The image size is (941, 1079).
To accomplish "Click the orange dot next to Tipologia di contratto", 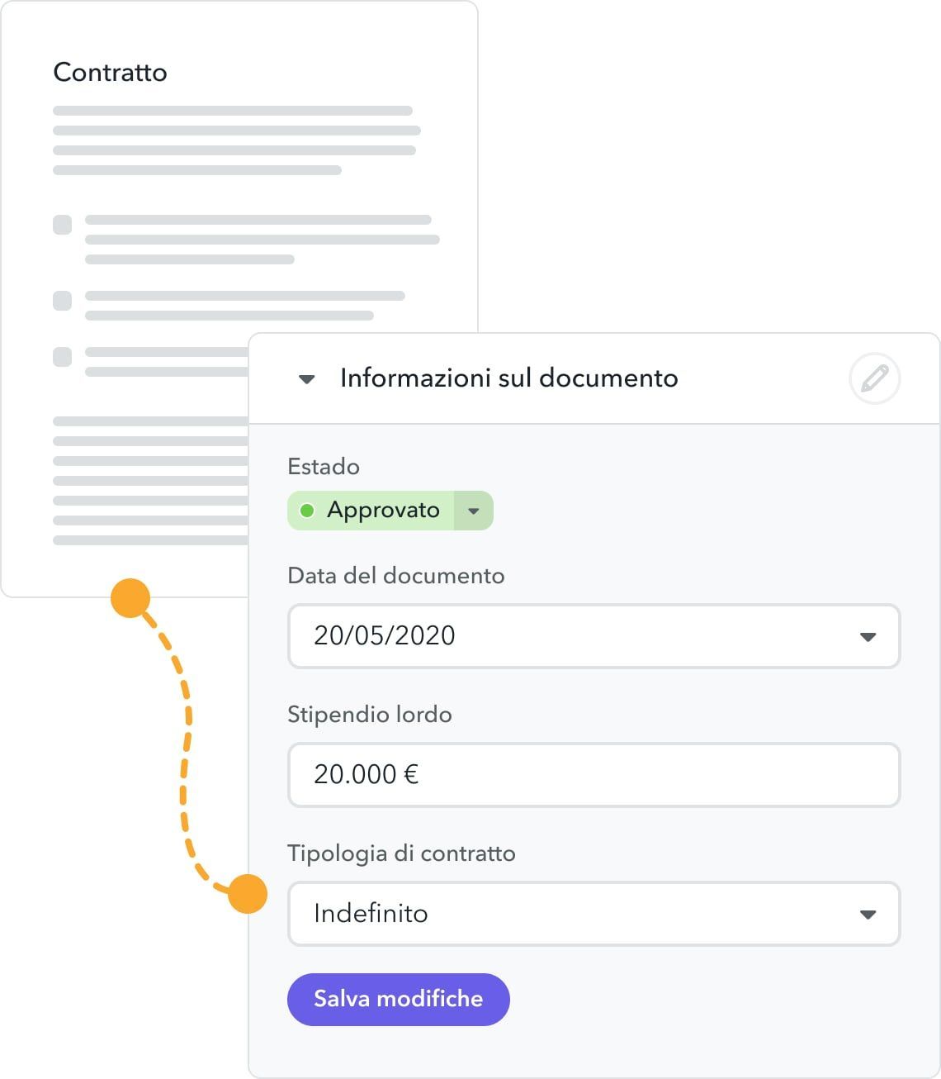I will (246, 895).
